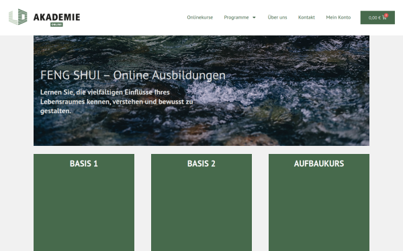This screenshot has width=403, height=251.
Task: Select the BASIS 1 course card
Action: [84, 202]
